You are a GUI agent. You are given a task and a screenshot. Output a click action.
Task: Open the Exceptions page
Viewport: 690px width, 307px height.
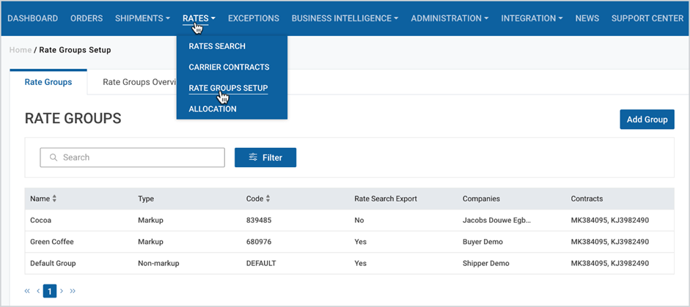point(254,18)
